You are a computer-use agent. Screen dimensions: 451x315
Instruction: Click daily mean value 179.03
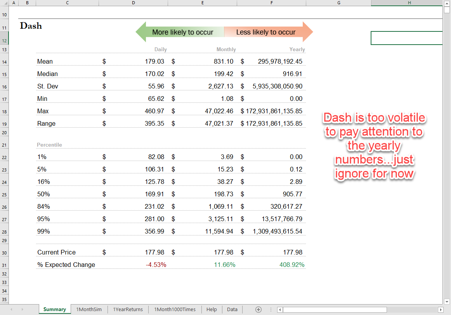[x=154, y=62]
